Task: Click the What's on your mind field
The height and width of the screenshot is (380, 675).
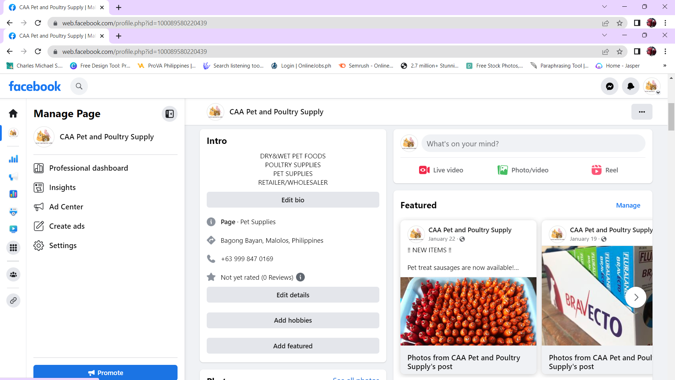Action: pos(533,144)
